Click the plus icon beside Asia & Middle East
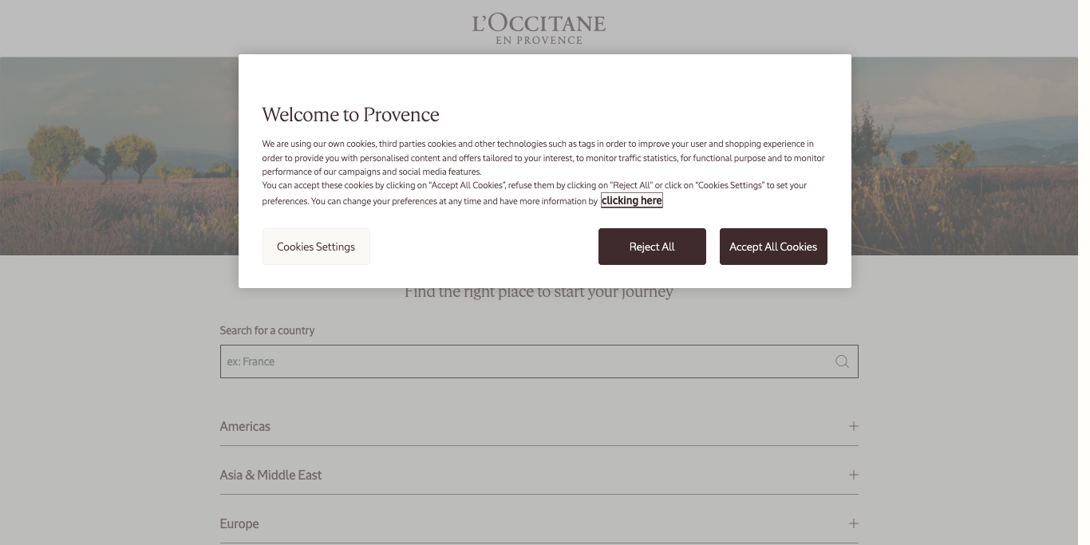Viewport: 1090px width, 545px height. click(x=853, y=475)
